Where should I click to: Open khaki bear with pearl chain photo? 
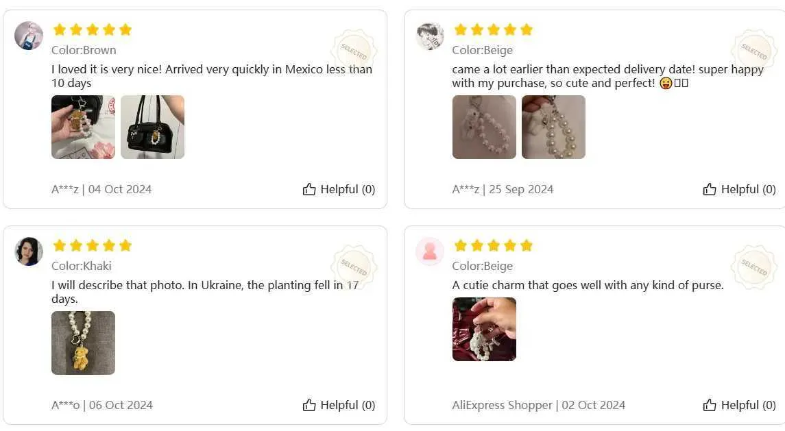point(83,343)
